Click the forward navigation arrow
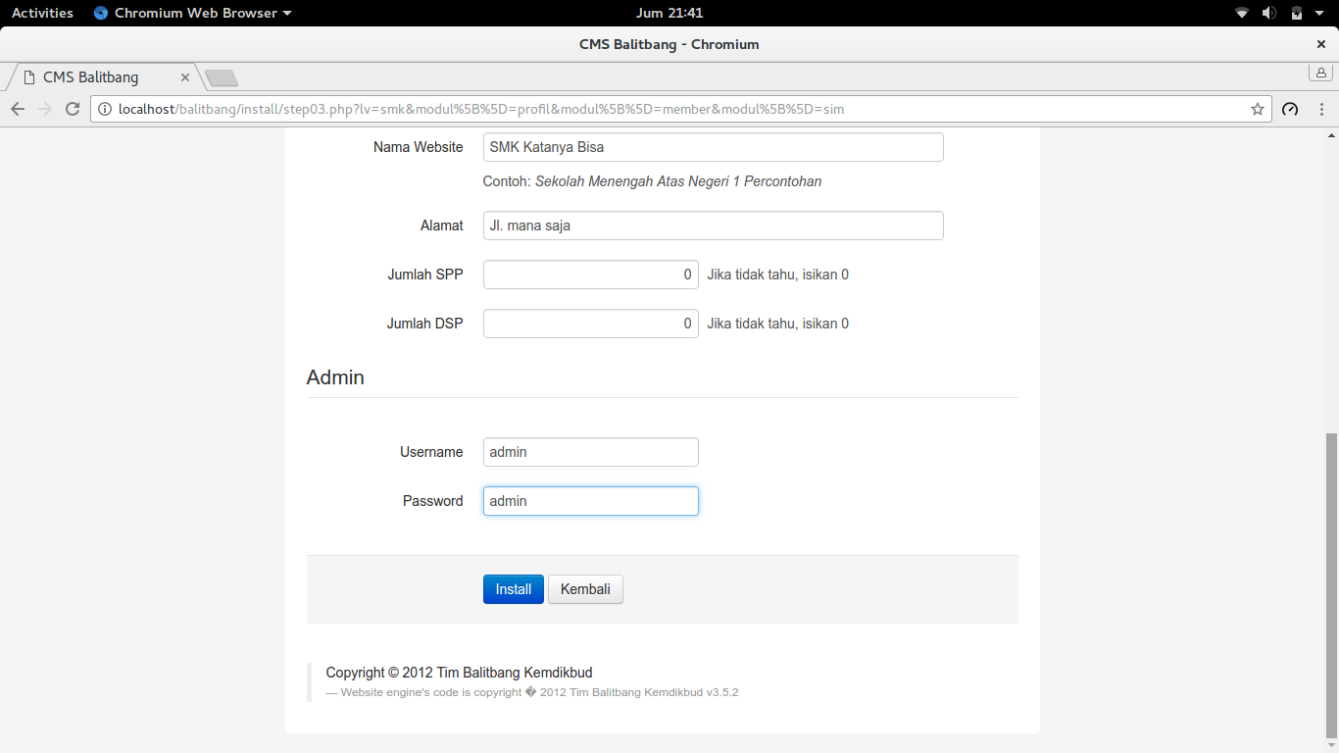1339x753 pixels. 44,109
